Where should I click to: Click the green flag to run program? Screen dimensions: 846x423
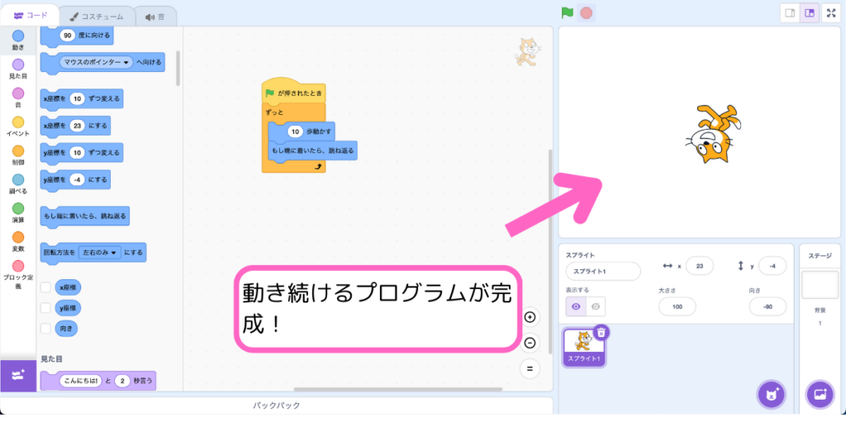[568, 12]
